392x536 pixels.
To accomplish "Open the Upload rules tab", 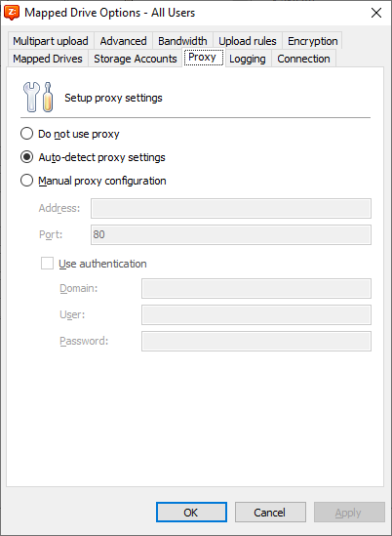I will (248, 41).
